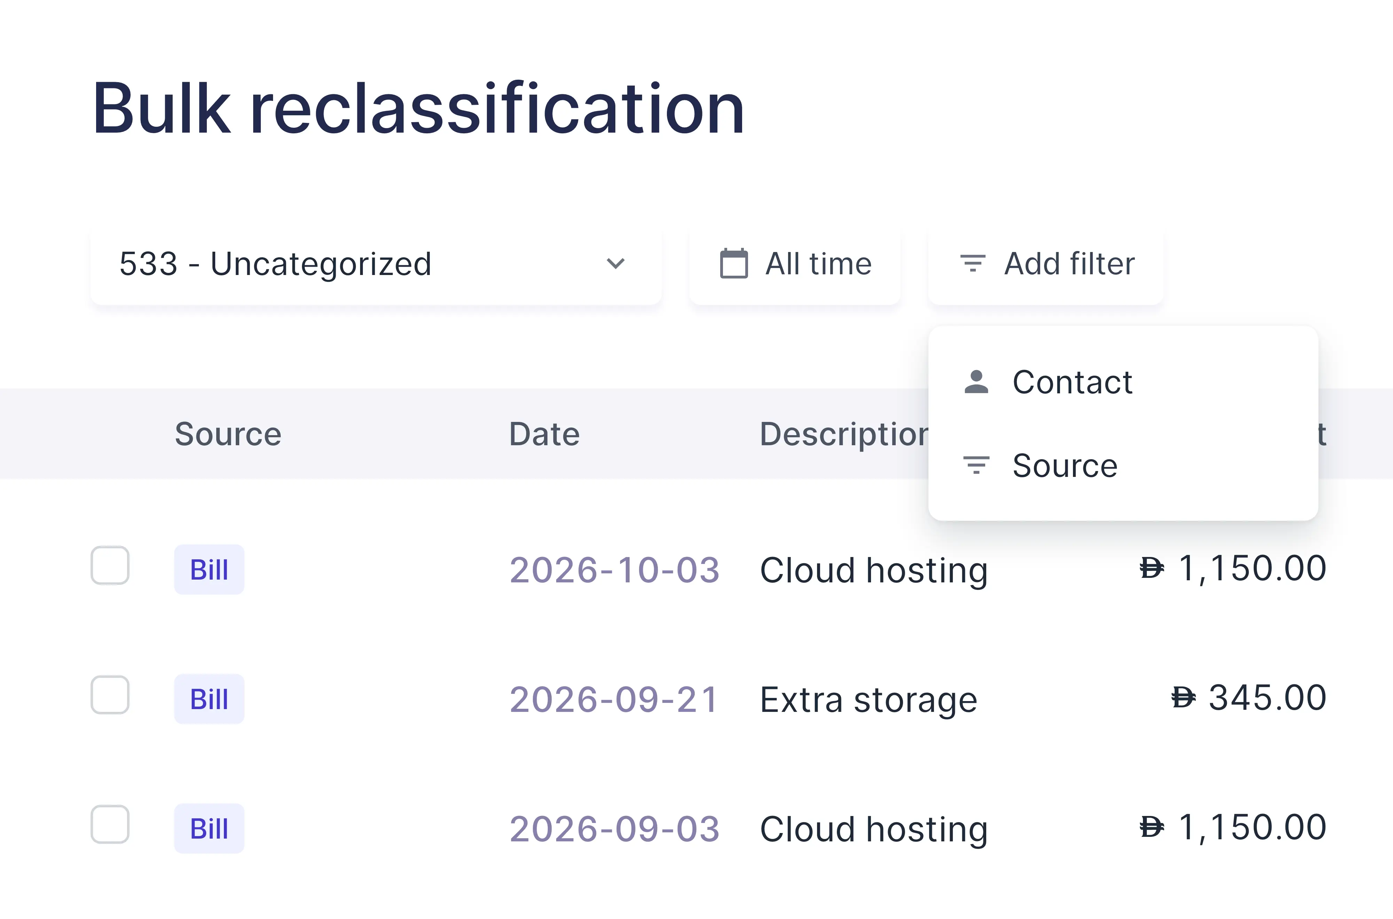Click the Bill badge for Extra storage
Viewport: 1393px width, 919px height.
pyautogui.click(x=209, y=699)
